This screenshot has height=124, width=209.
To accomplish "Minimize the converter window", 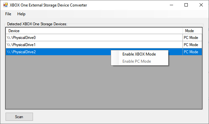I will click(171, 5).
